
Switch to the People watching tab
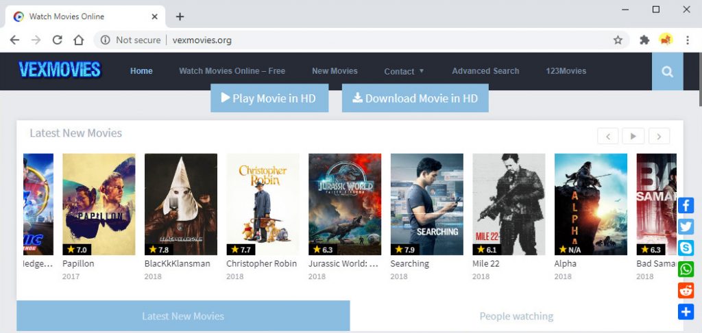517,317
